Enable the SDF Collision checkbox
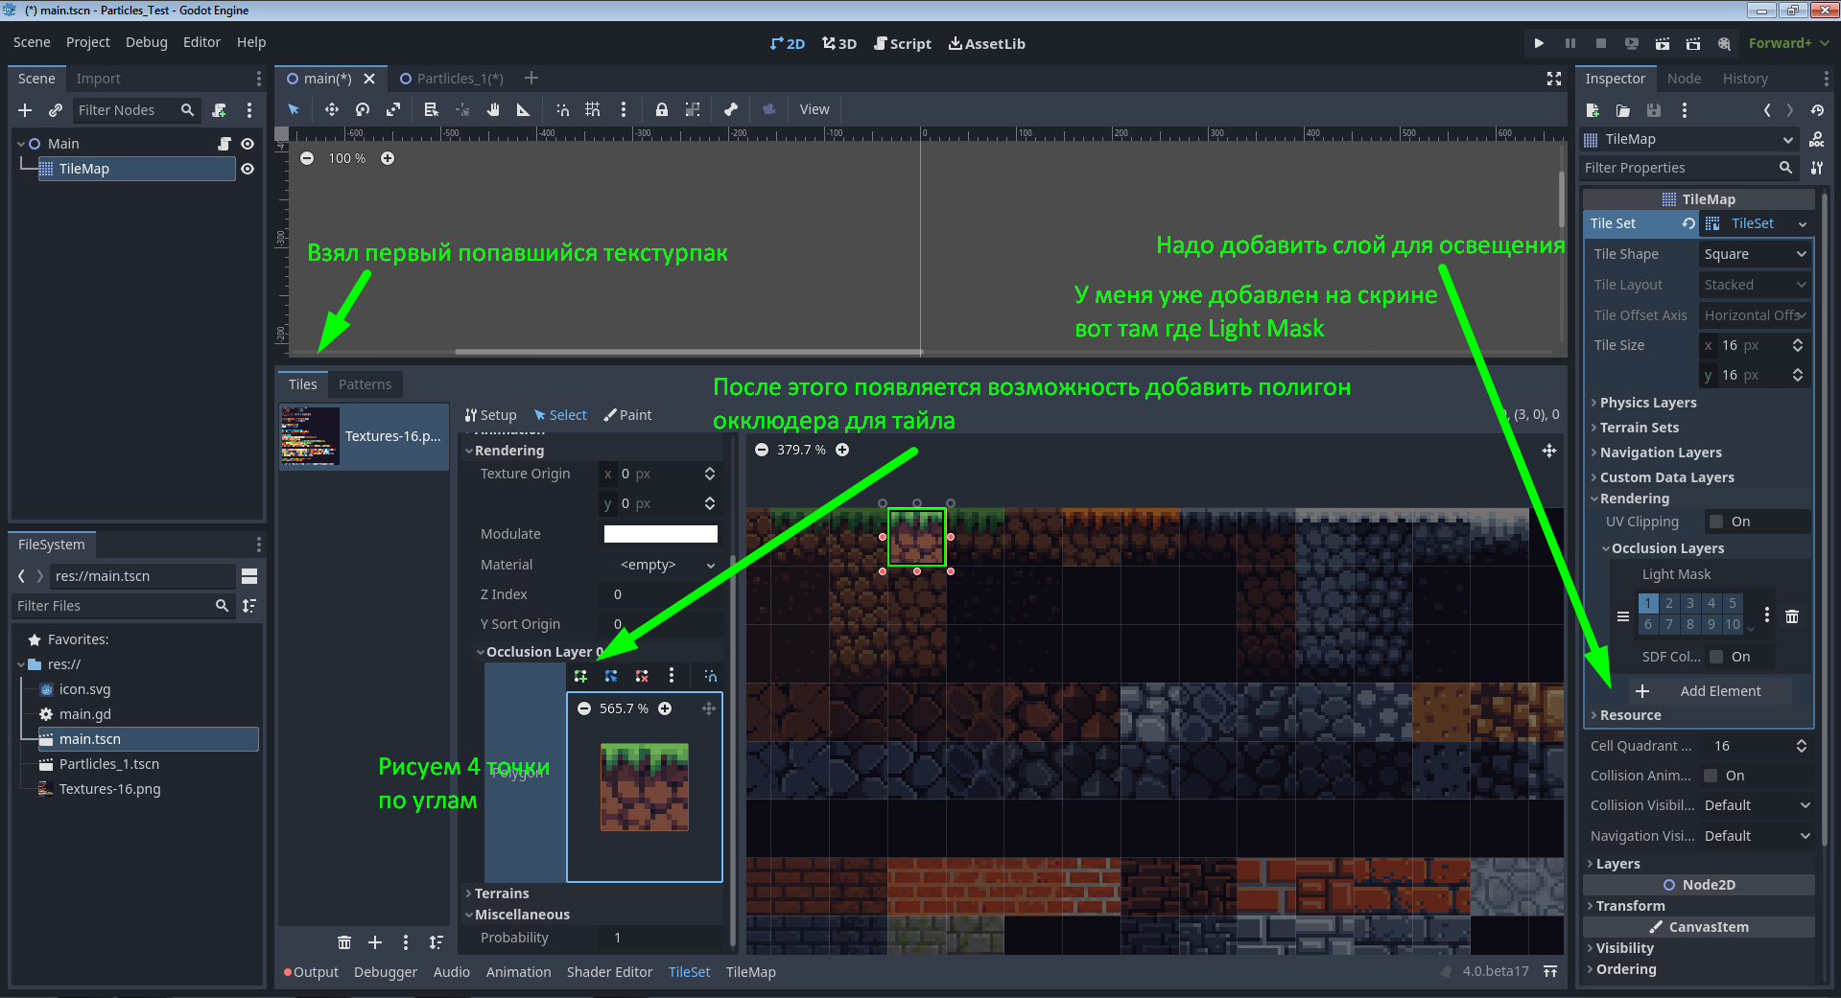1841x998 pixels. click(1716, 657)
